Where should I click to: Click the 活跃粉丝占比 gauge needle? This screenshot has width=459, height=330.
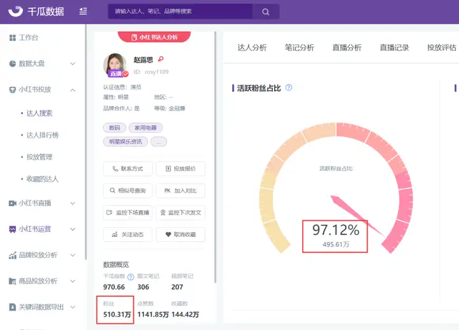tap(358, 216)
